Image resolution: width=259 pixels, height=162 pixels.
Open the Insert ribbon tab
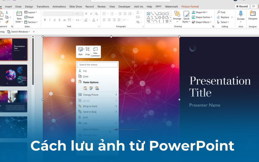point(9,6)
